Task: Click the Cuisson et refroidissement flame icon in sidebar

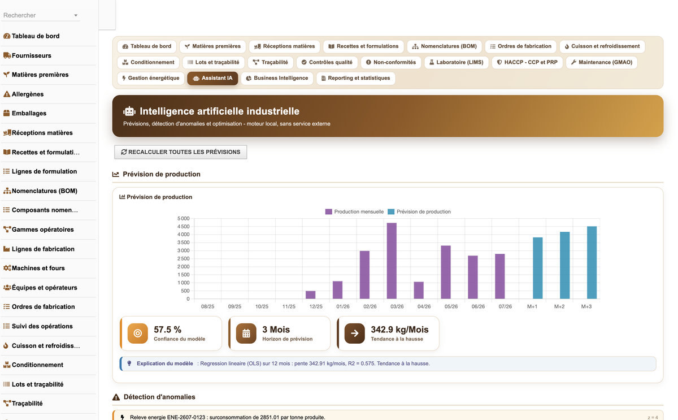Action: point(6,345)
